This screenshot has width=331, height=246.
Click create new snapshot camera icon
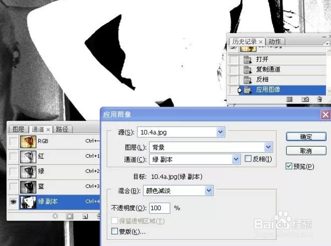tap(305, 99)
